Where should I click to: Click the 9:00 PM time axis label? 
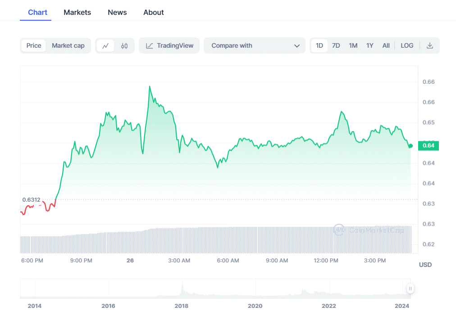81,261
